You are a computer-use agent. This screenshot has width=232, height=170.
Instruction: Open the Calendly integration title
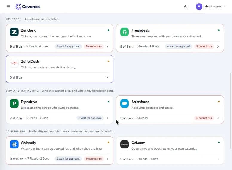tap(28, 143)
